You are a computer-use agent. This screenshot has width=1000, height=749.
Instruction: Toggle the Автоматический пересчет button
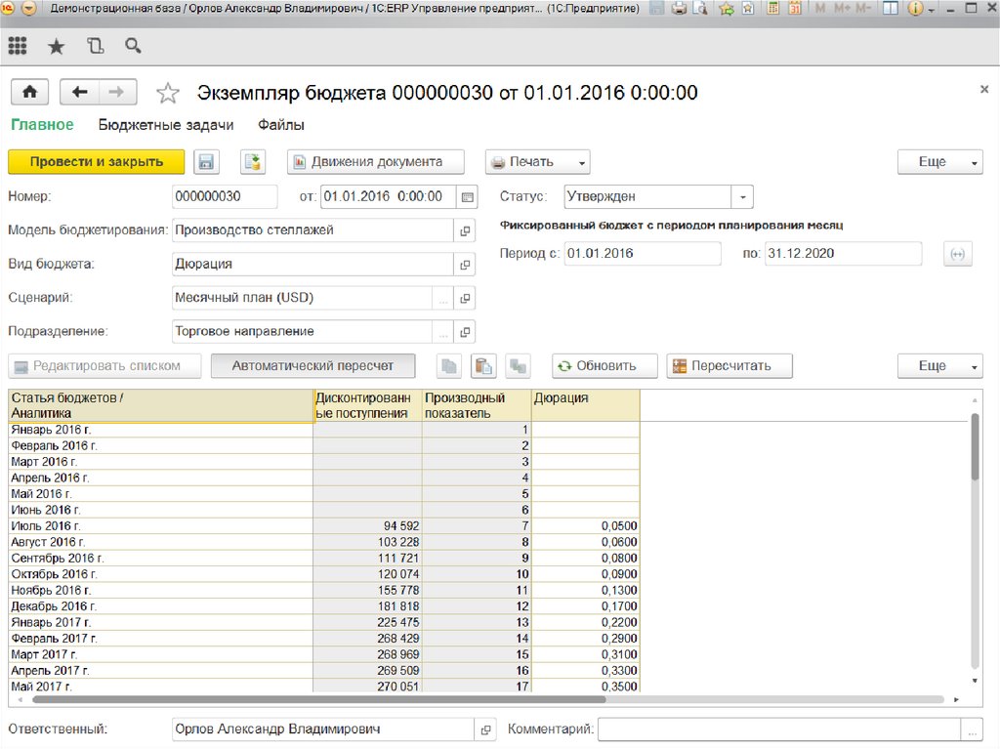pyautogui.click(x=312, y=366)
